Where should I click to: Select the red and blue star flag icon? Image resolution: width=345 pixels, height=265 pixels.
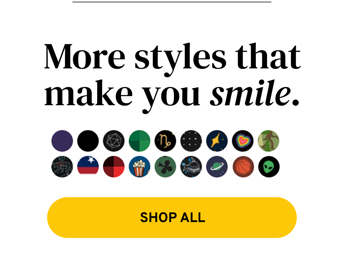pos(88,167)
